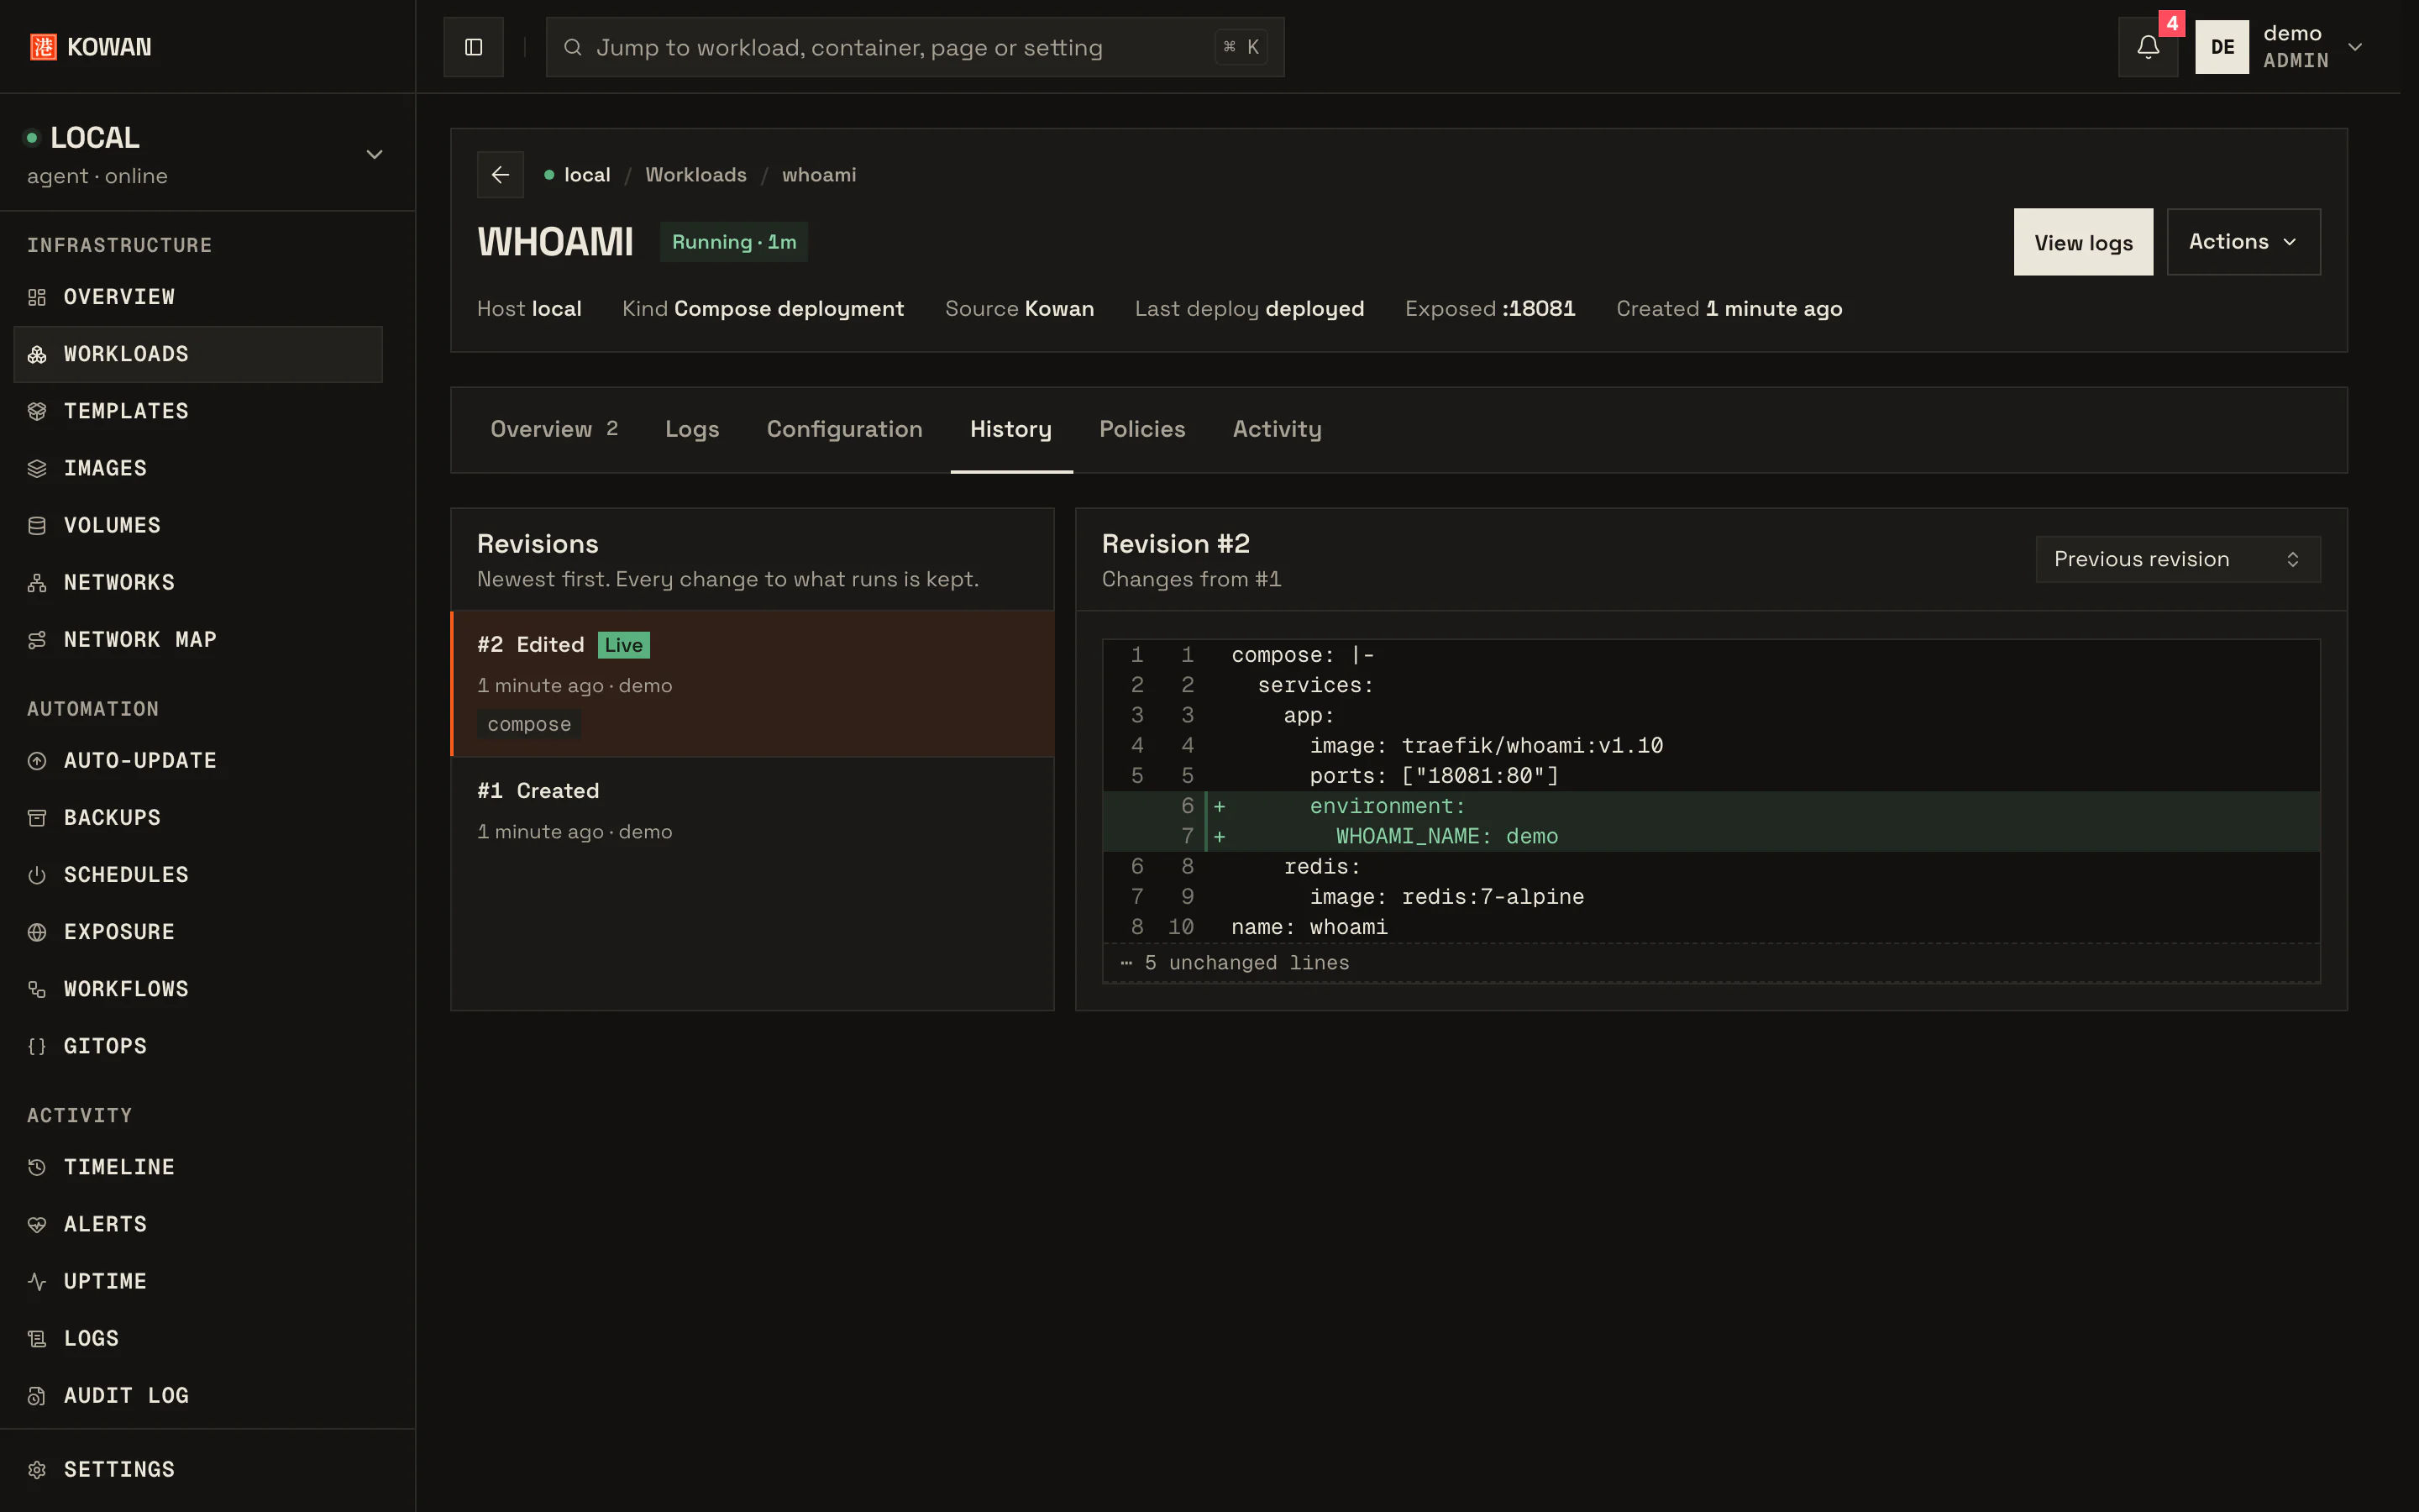Open Network Map page

198,639
